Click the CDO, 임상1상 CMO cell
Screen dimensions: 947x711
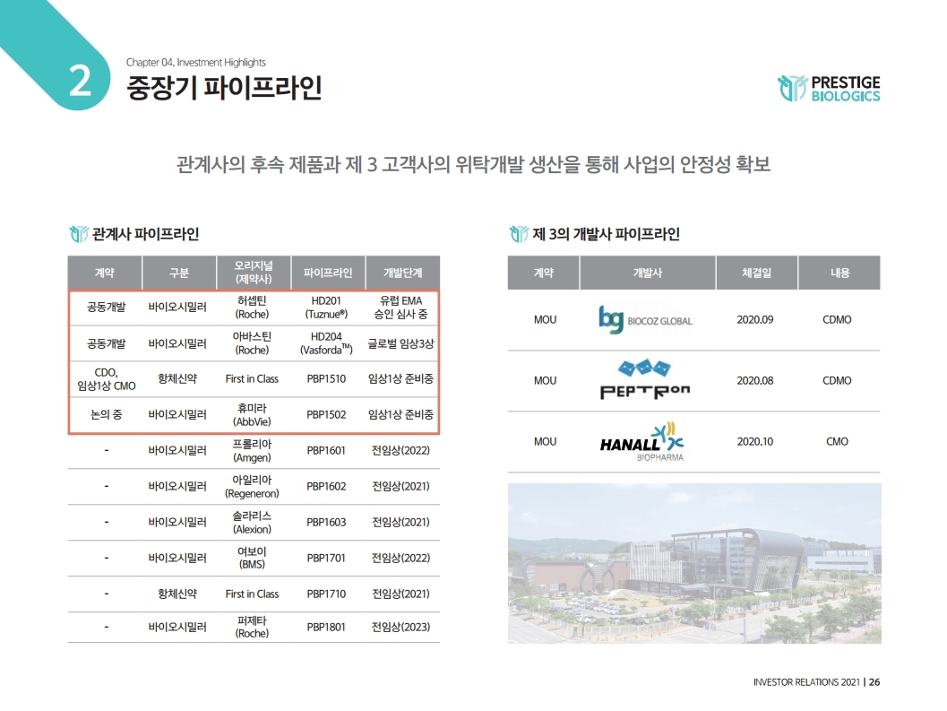click(107, 379)
